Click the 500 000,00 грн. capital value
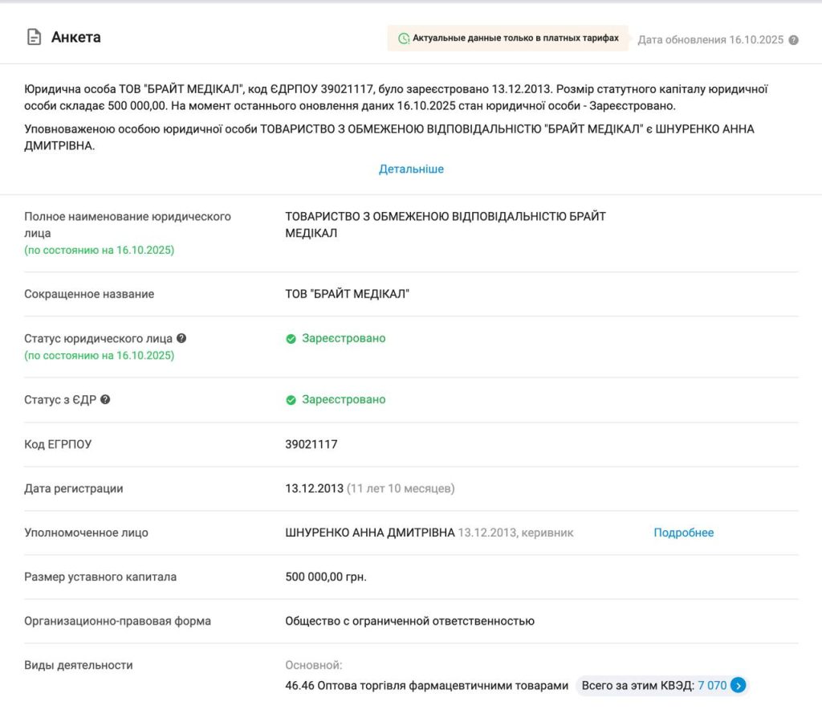822x710 pixels. tap(326, 577)
